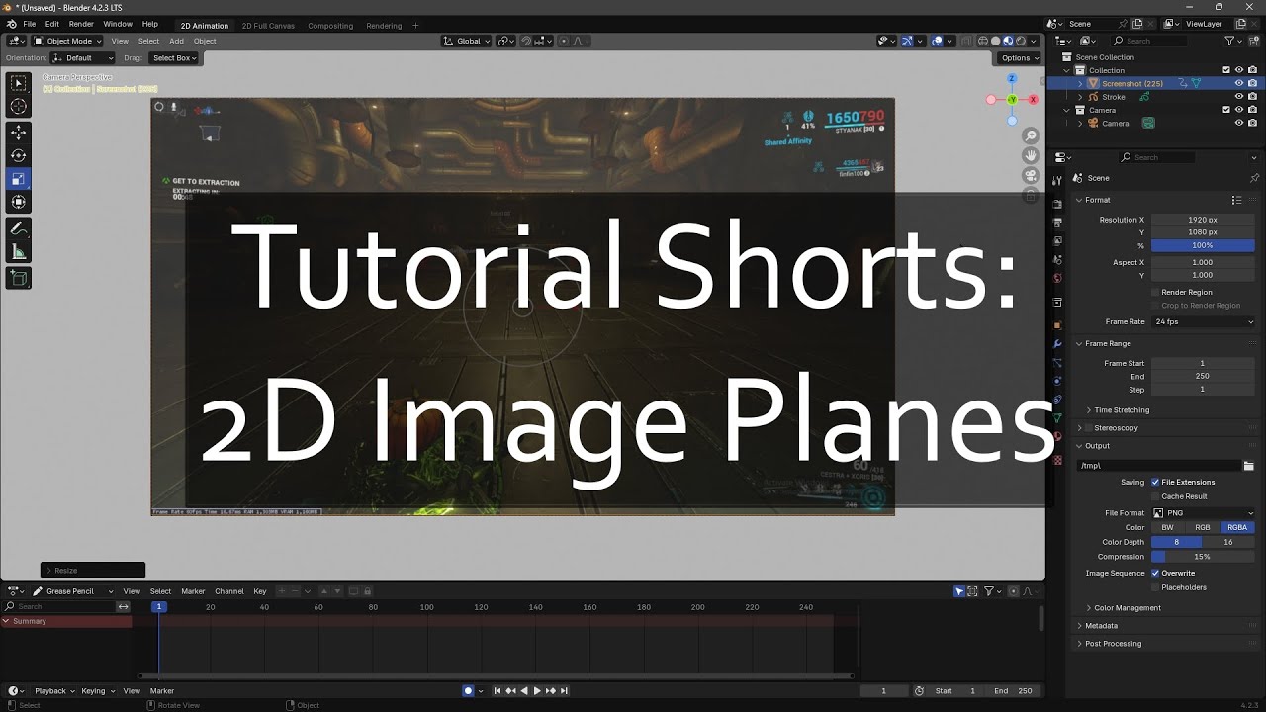Click the pan view hand gizmo
This screenshot has width=1266, height=712.
click(1031, 155)
